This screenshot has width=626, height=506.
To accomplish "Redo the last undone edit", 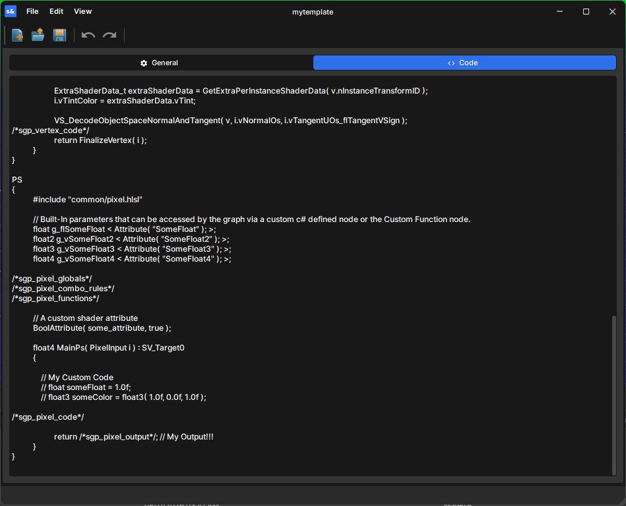I will click(x=110, y=35).
